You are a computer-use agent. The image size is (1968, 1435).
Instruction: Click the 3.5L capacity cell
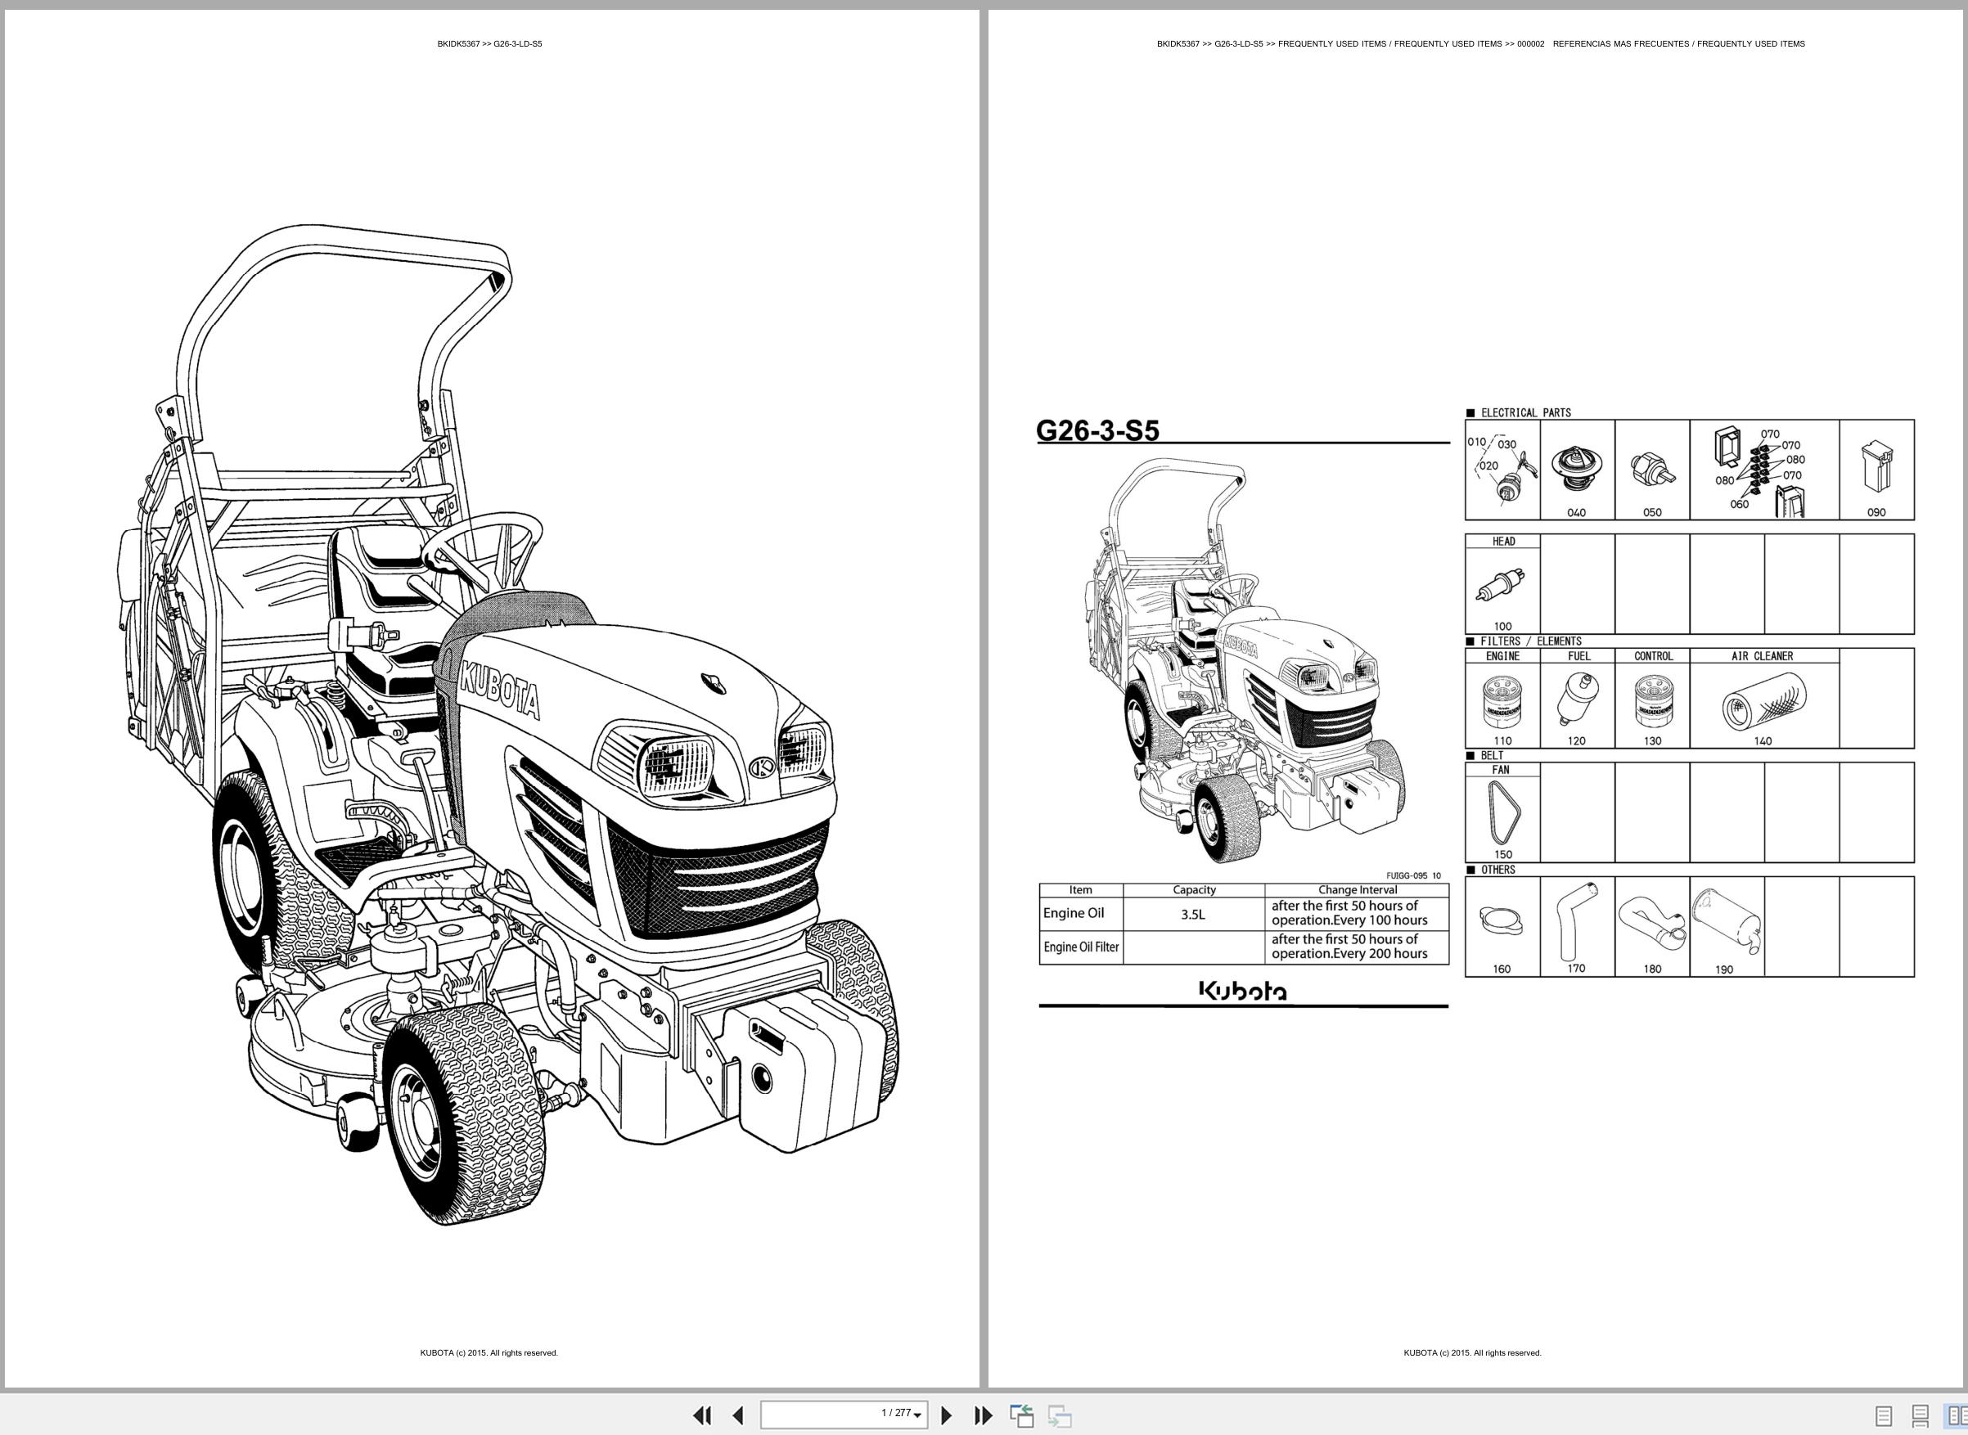pos(1193,915)
